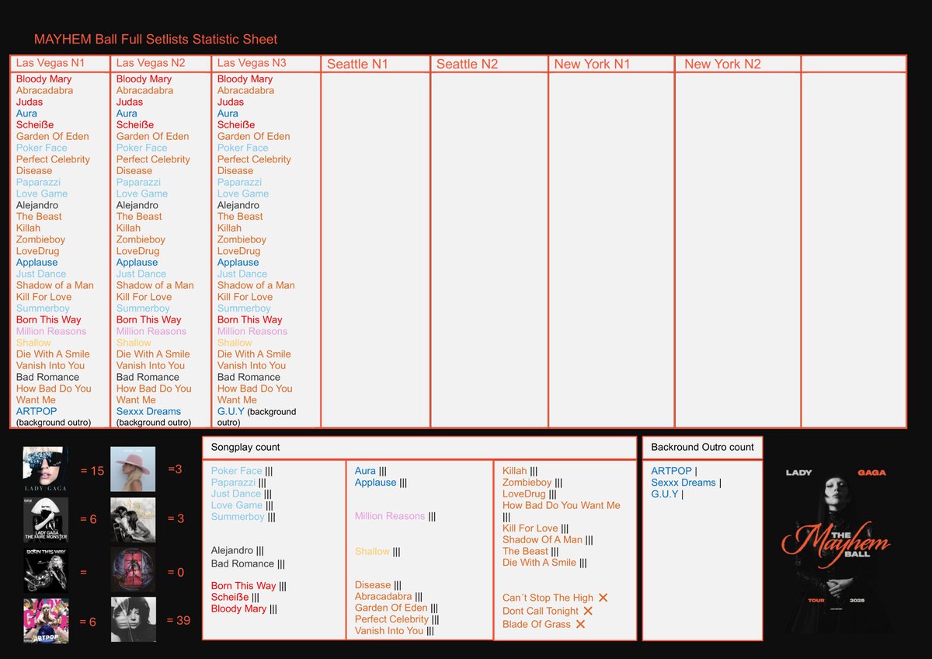Image resolution: width=932 pixels, height=659 pixels.
Task: Click the Born This Way album cover
Action: pyautogui.click(x=45, y=570)
